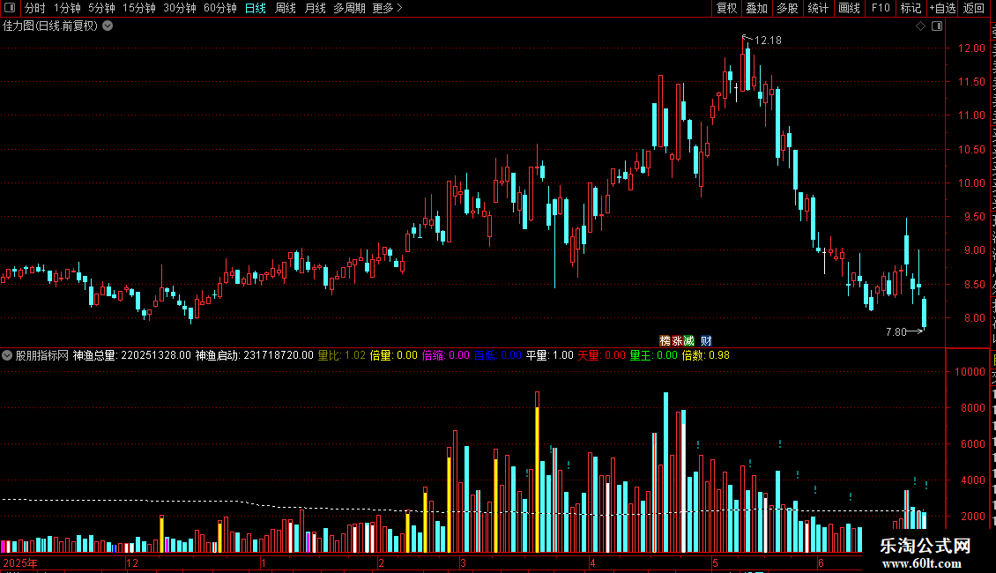Toggle the left sidebar panel icon
The width and height of the screenshot is (996, 573).
(x=10, y=8)
